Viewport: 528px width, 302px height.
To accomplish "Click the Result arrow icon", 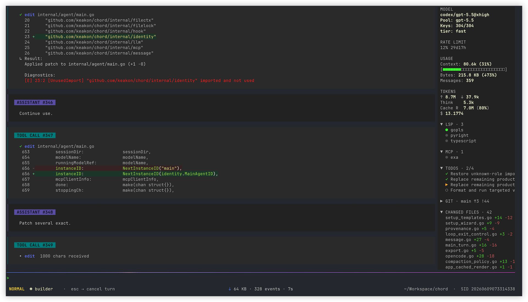I will click(21, 59).
